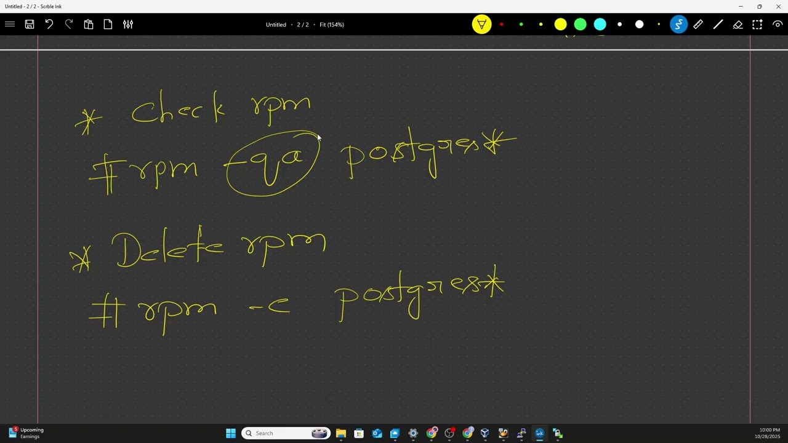This screenshot has height=443, width=788.
Task: Toggle the blue freehand ink mode button
Action: click(678, 25)
